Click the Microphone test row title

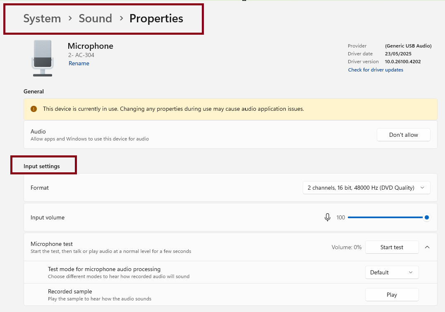tap(52, 244)
